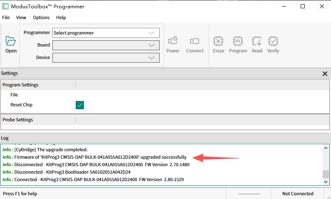Open the File menu
This screenshot has width=331, height=199.
6,17
